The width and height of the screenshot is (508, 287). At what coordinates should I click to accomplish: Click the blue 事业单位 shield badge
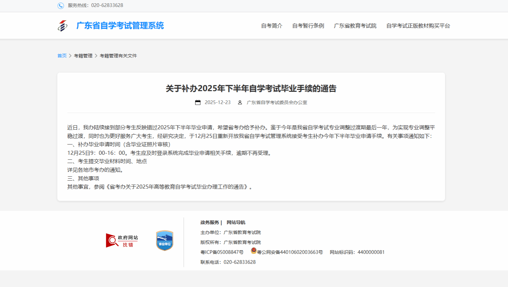pyautogui.click(x=164, y=241)
